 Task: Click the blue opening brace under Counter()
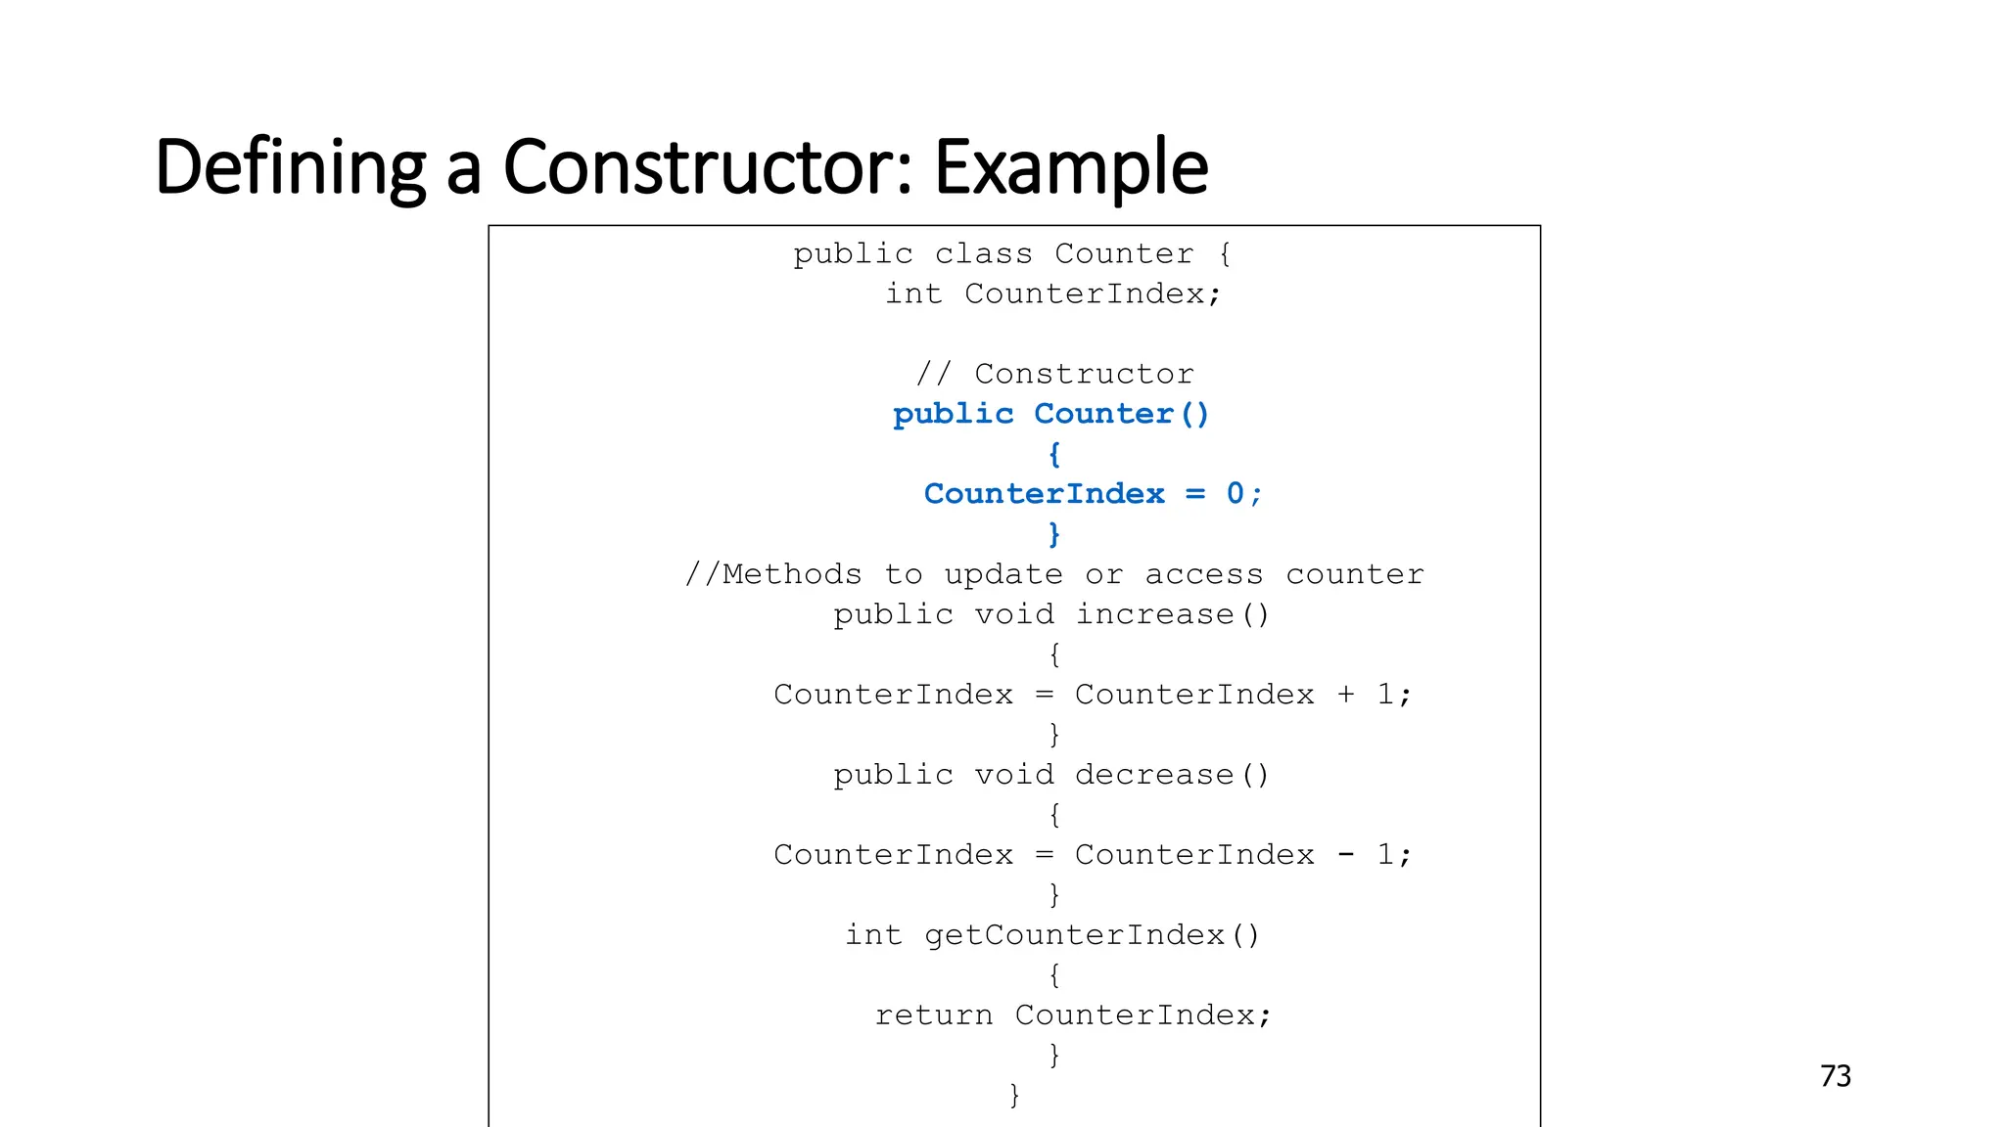pos(1054,455)
